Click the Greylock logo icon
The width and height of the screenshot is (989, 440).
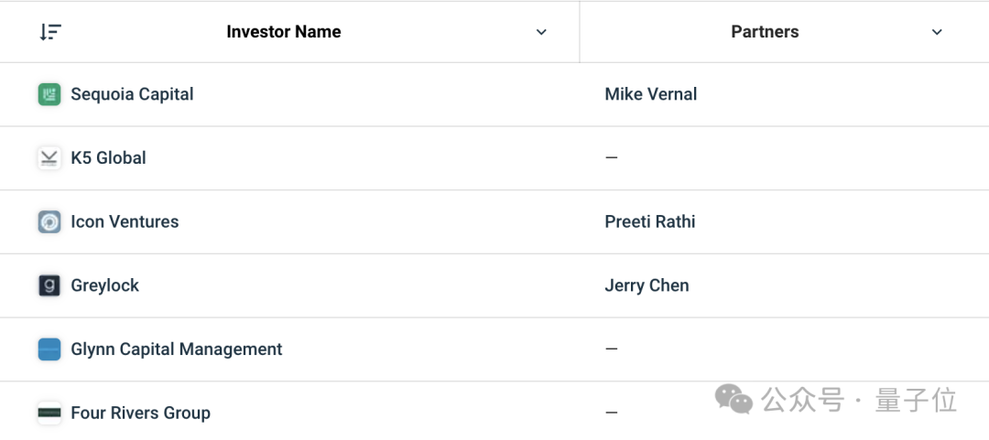pyautogui.click(x=49, y=285)
